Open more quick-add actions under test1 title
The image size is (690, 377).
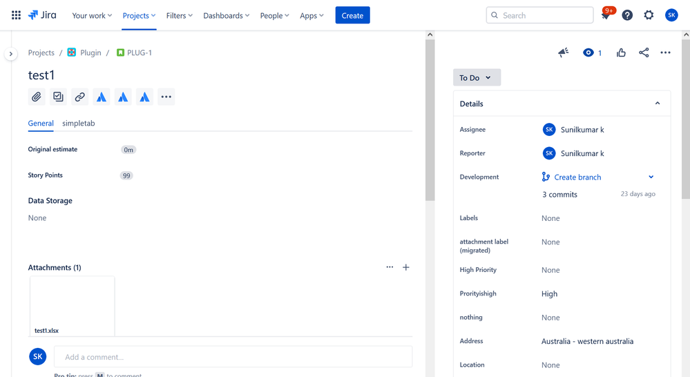point(166,97)
